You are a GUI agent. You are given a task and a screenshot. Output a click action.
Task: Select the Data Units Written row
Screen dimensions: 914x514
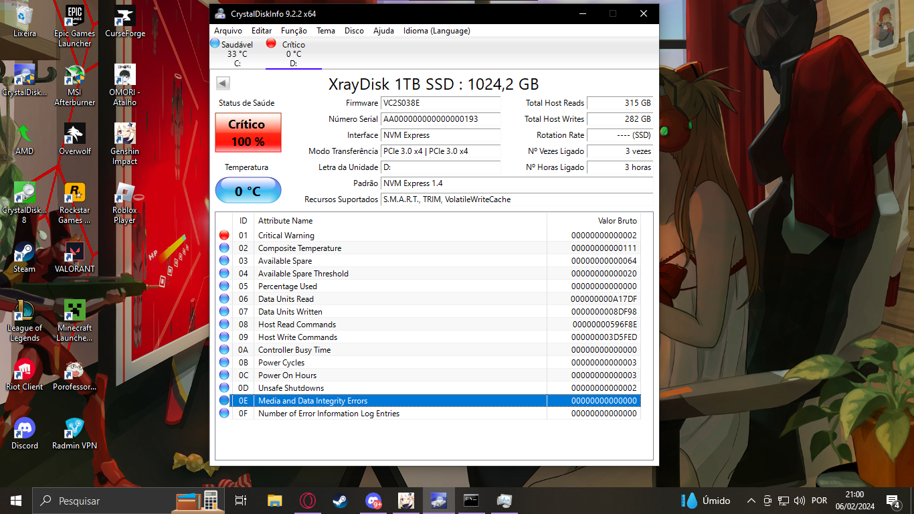point(428,312)
